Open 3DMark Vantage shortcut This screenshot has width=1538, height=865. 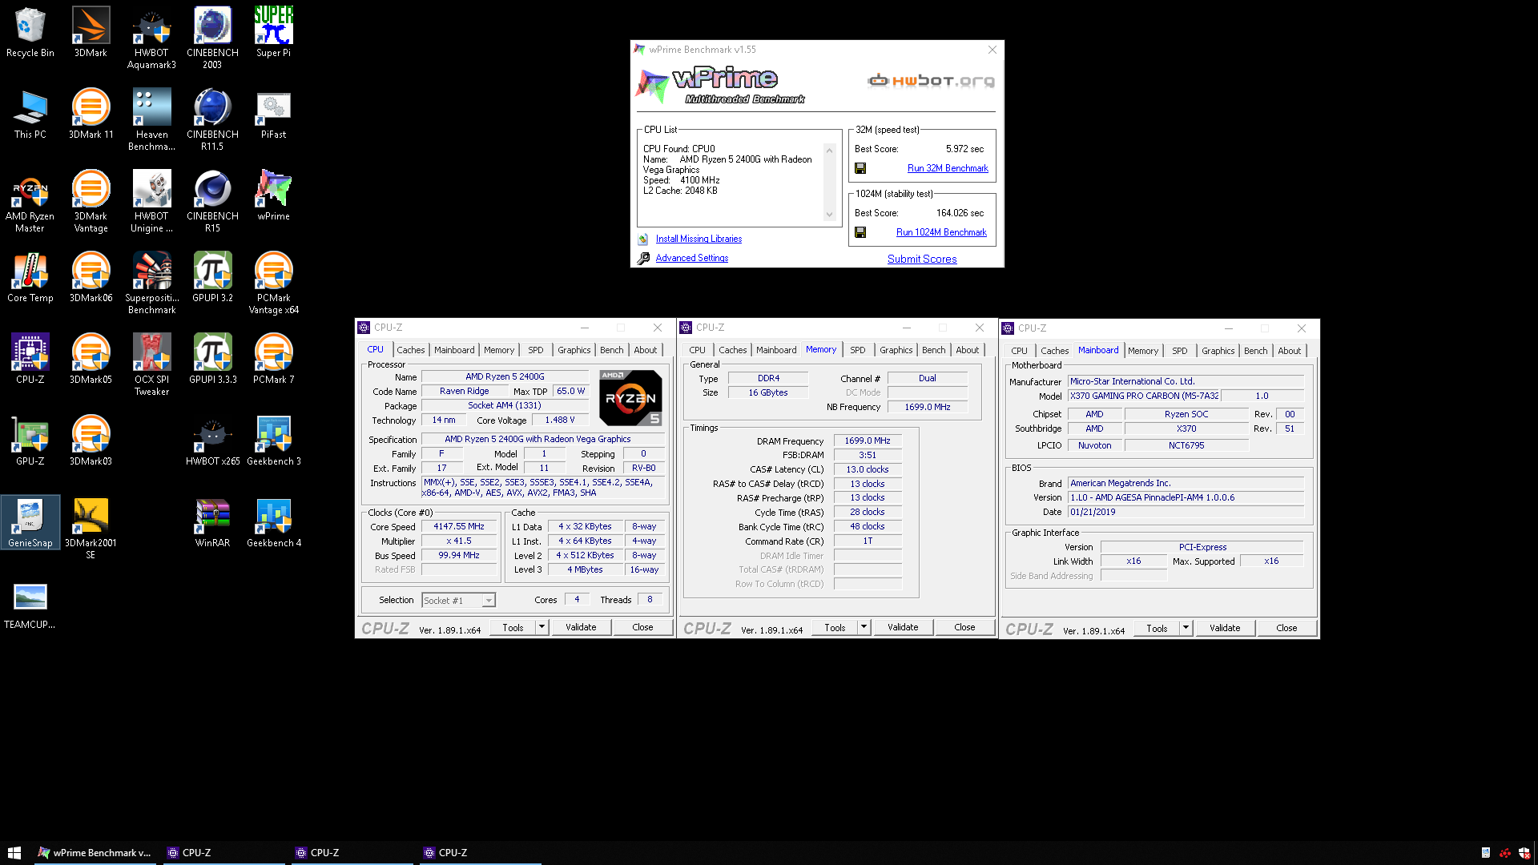pos(91,202)
